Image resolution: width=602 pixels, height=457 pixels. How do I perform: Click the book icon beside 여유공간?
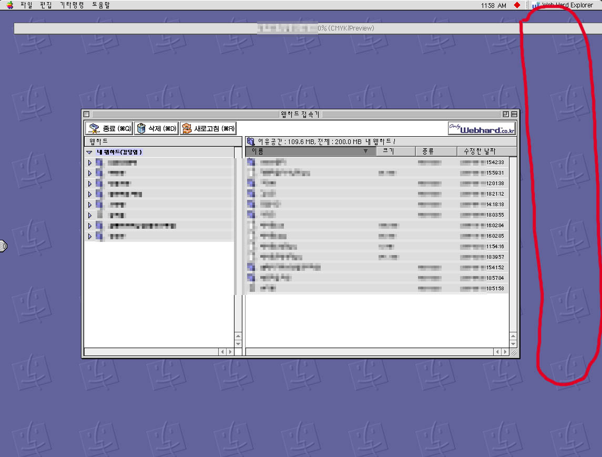(251, 141)
